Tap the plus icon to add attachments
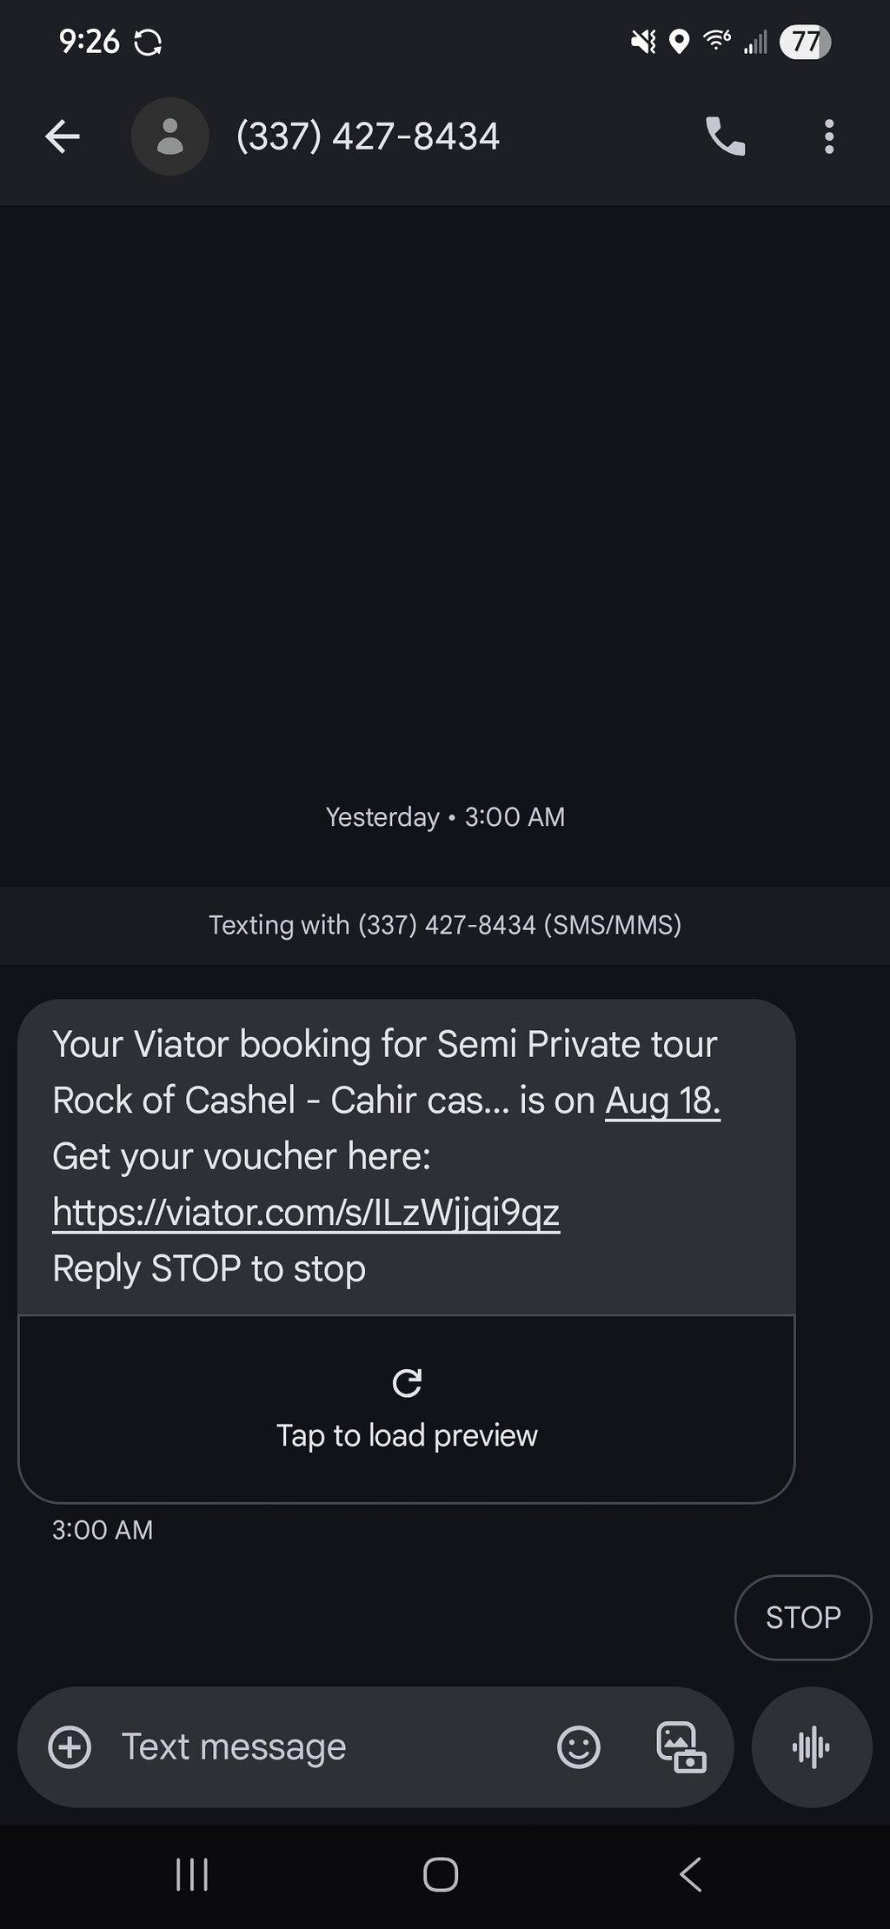Viewport: 890px width, 1929px height. point(70,1746)
